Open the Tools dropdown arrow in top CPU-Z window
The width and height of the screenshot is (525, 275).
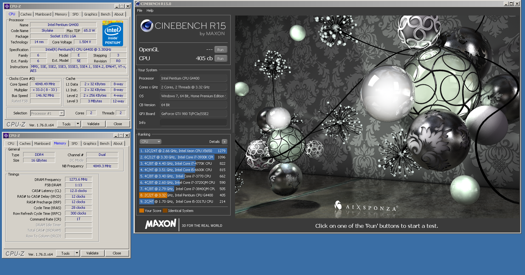[x=78, y=124]
